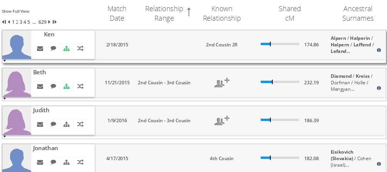Assign known relationship for Beth

point(221,83)
